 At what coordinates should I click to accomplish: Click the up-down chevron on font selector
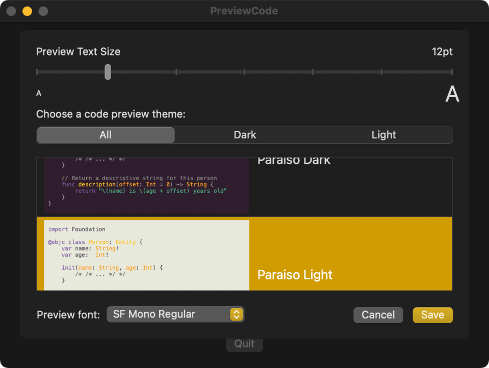point(236,315)
